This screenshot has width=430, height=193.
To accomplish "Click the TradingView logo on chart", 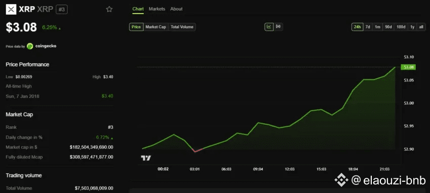I will pos(146,158).
